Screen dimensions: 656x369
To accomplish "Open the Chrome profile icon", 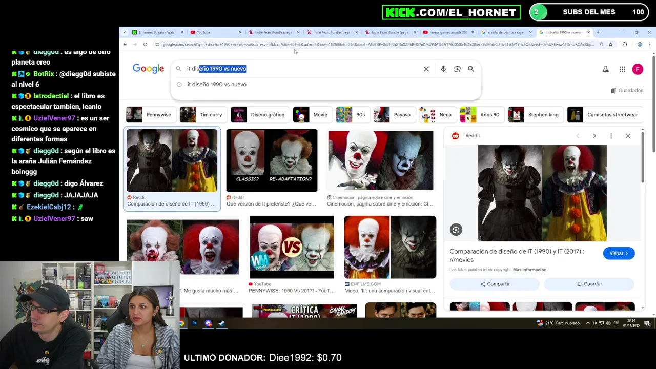I will click(640, 45).
